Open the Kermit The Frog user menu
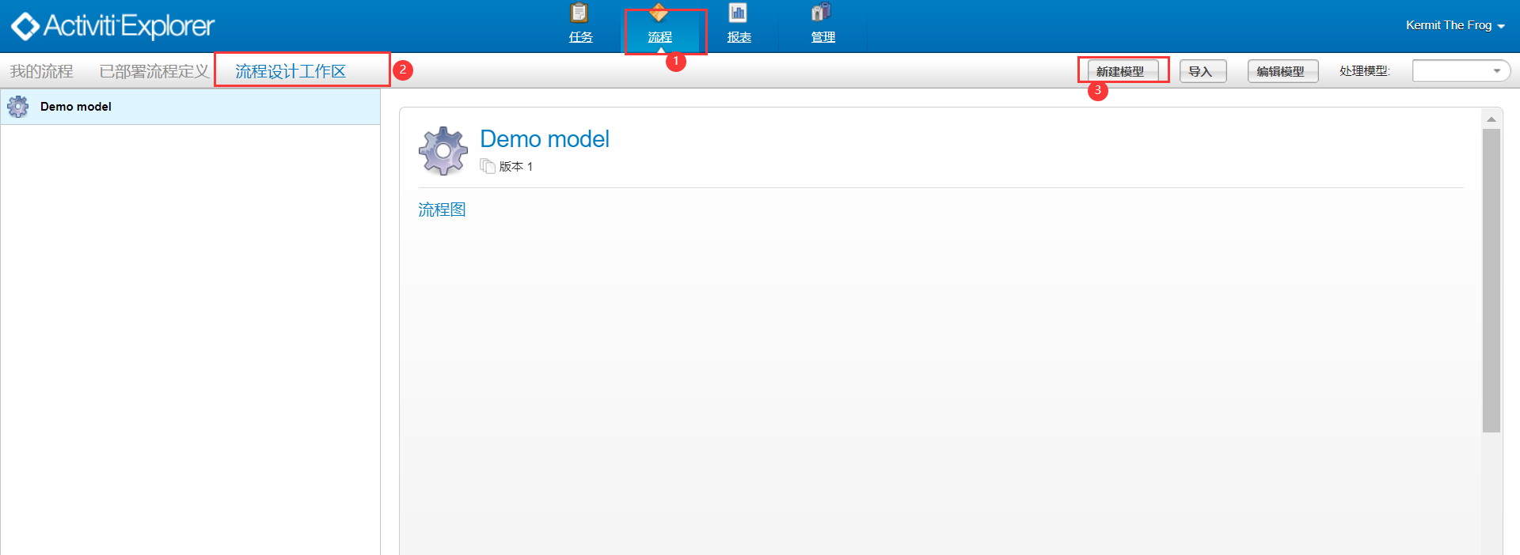Viewport: 1520px width, 555px height. pyautogui.click(x=1455, y=25)
